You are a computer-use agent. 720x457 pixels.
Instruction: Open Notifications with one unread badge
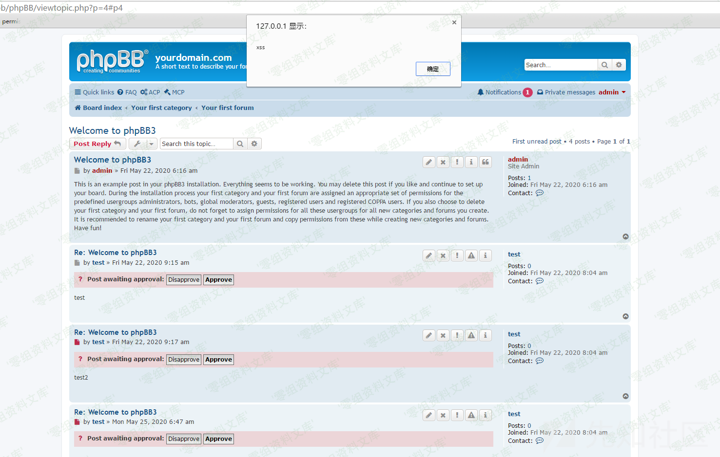pyautogui.click(x=505, y=92)
